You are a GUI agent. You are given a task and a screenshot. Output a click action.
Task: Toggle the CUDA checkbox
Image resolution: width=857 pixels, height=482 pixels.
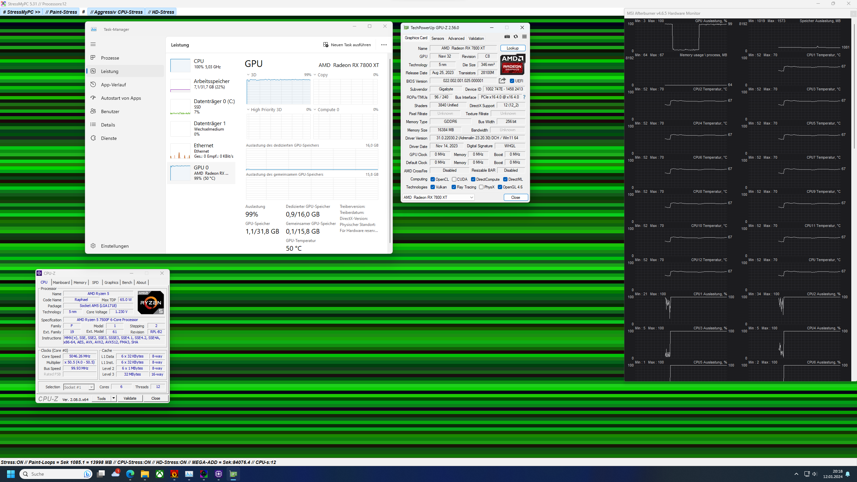tap(454, 179)
